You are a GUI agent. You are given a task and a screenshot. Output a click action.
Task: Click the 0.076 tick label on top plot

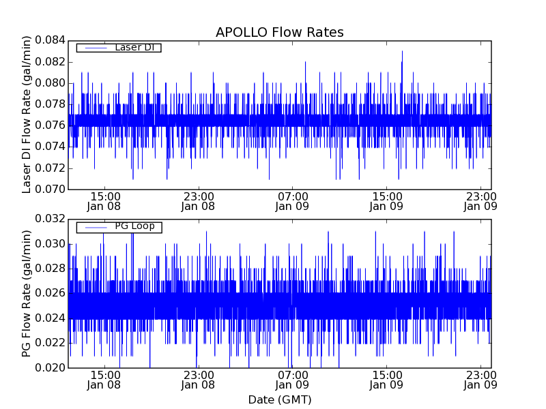point(50,125)
